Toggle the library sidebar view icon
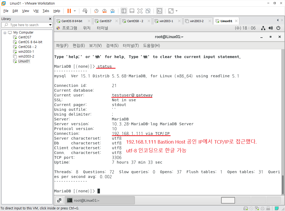Viewport: 285px width, 211px height. [124, 11]
